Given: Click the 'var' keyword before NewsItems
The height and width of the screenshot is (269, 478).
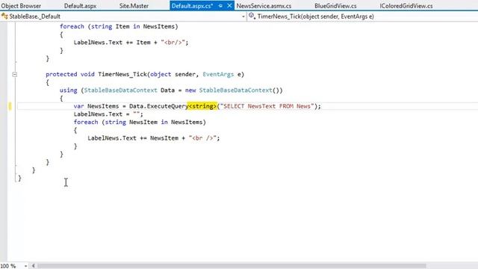Looking at the screenshot, I should point(78,106).
